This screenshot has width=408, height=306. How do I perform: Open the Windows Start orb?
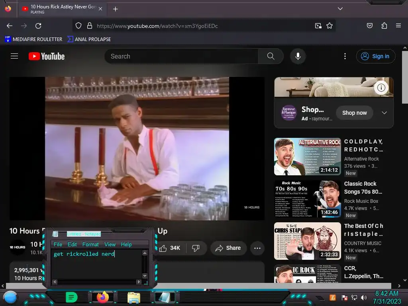tap(10, 298)
